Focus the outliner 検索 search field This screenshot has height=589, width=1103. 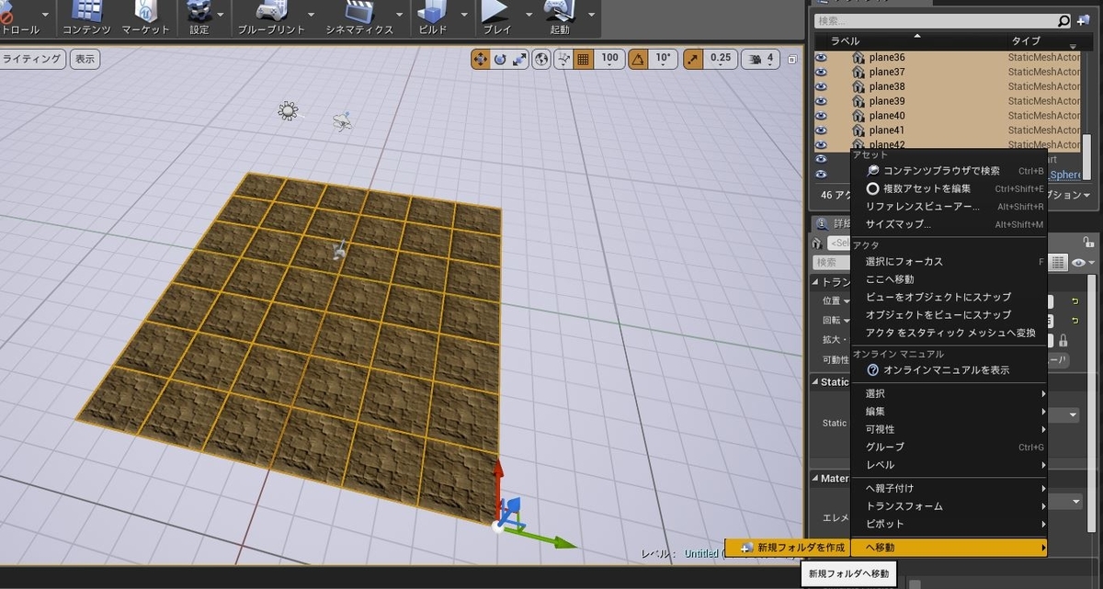pyautogui.click(x=935, y=20)
